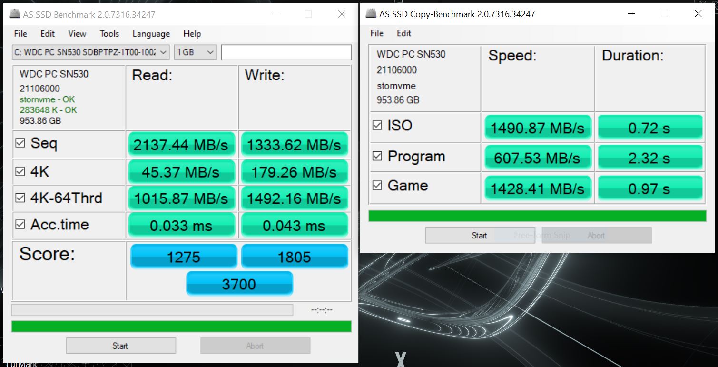
Task: Start the benchmark in AS SSD Benchmark window
Action: (121, 346)
